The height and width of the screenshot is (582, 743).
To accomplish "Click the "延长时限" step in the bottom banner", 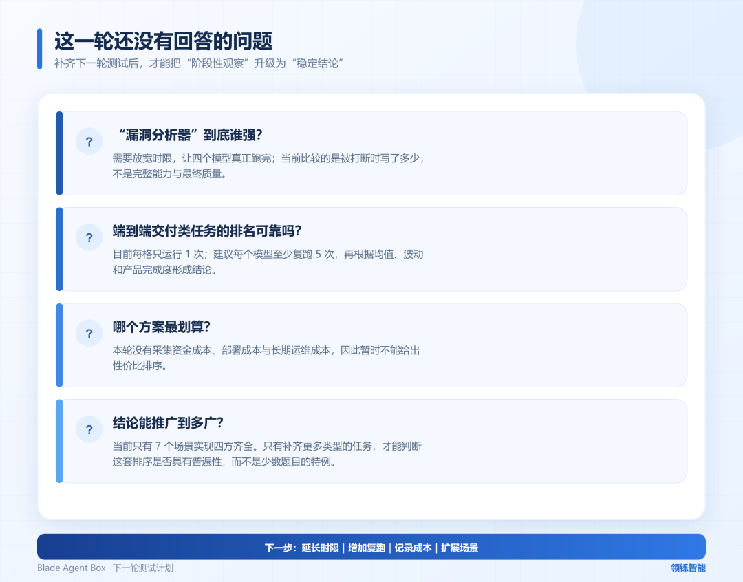I will coord(321,548).
